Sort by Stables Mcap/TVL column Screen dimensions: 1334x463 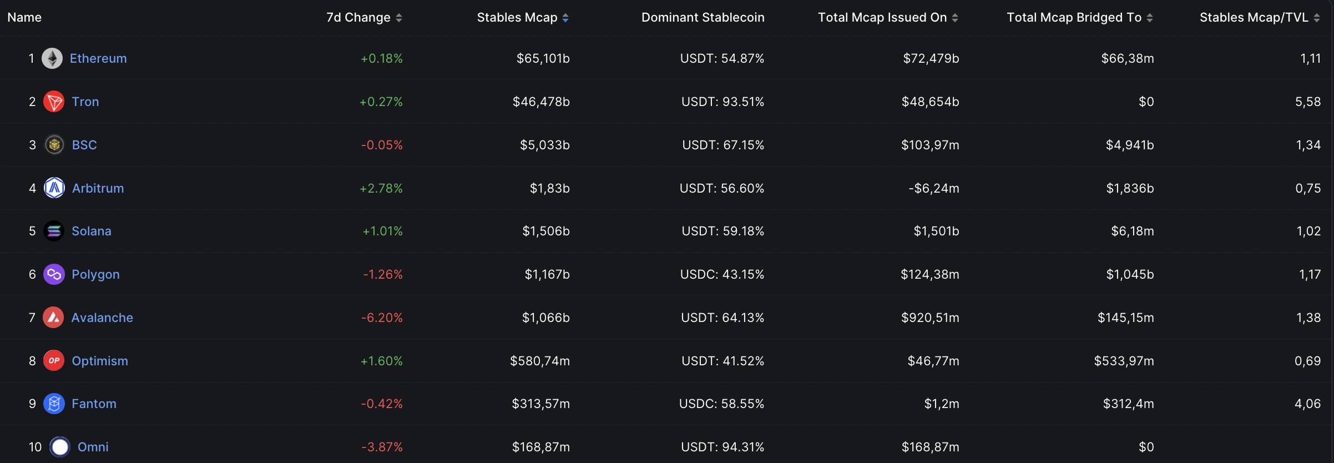coord(1260,18)
